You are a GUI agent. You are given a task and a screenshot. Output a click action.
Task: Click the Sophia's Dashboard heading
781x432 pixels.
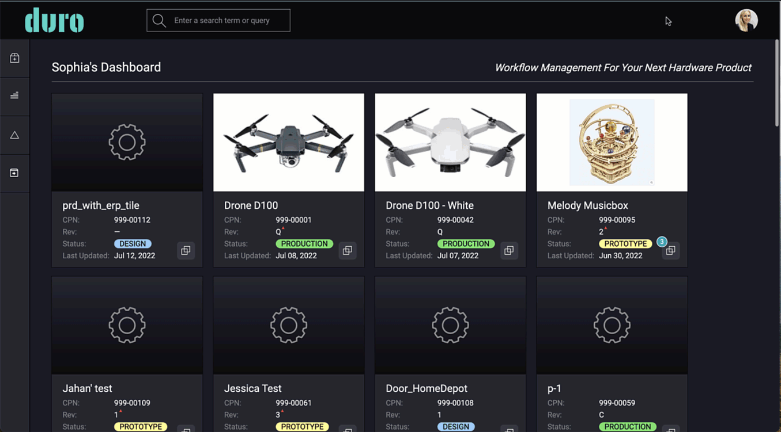pyautogui.click(x=106, y=67)
